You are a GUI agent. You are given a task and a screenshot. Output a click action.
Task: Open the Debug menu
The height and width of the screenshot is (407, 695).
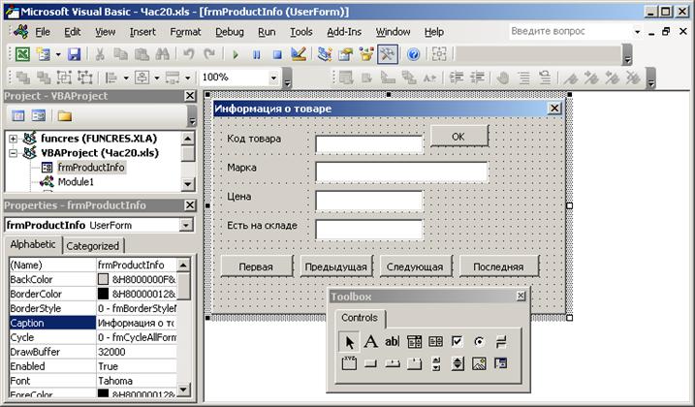coord(230,32)
